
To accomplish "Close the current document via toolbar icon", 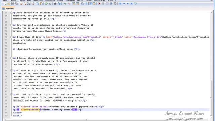I will 21,4.
